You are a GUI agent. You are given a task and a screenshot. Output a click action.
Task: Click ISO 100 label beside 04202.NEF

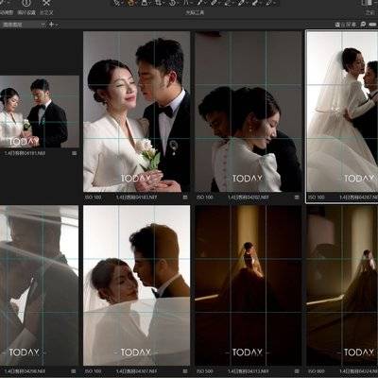coord(205,198)
